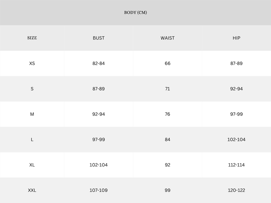Click the XXL size label
Viewport: 271px width, 203px height.
(x=32, y=190)
